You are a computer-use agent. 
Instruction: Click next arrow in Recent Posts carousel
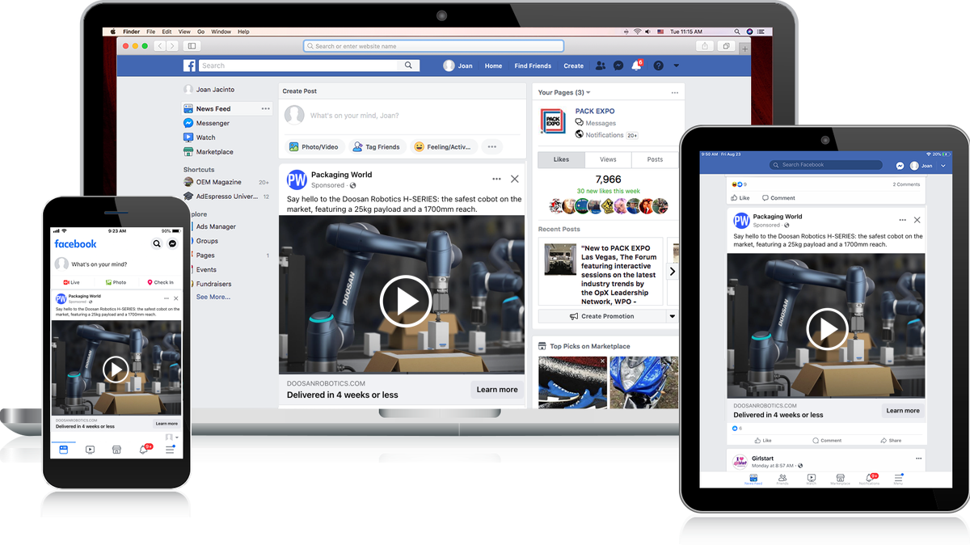tap(673, 272)
